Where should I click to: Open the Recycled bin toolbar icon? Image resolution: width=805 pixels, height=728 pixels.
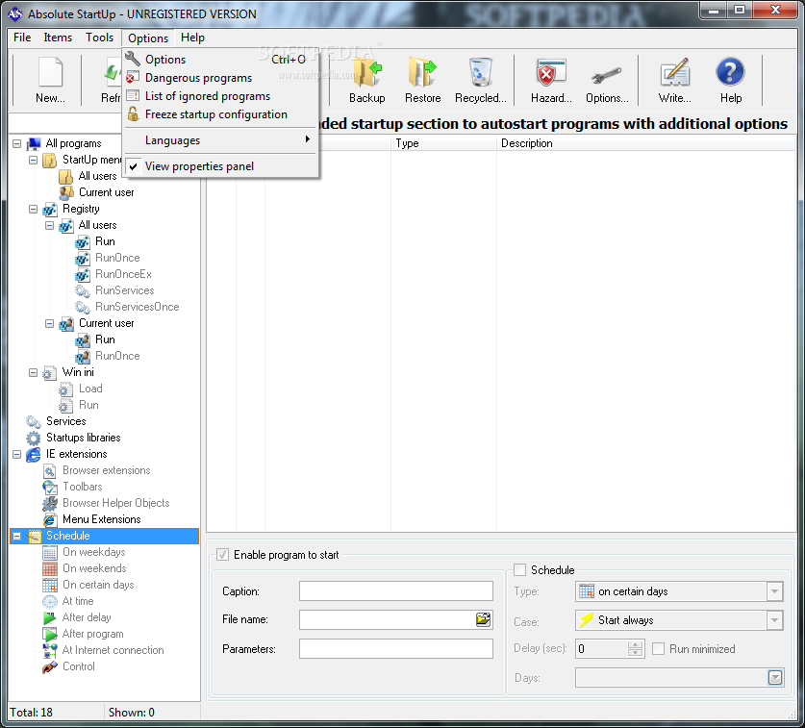point(481,72)
